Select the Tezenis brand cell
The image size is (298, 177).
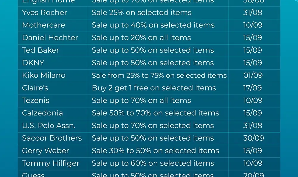[x=36, y=101]
